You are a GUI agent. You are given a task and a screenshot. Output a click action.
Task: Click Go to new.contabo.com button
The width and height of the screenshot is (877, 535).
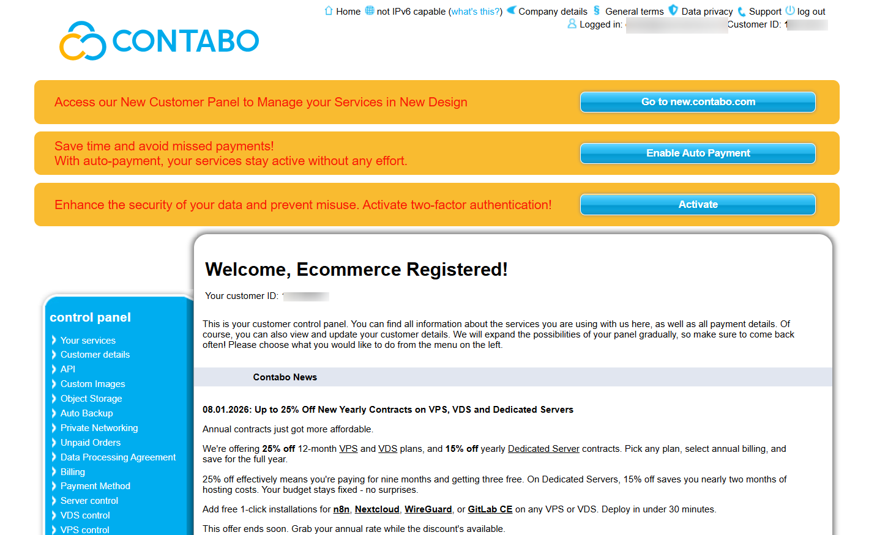698,102
